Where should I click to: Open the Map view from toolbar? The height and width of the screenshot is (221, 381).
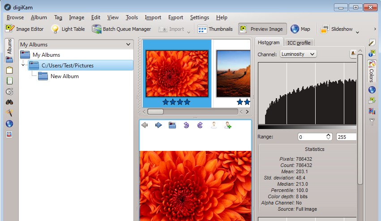[x=300, y=29]
